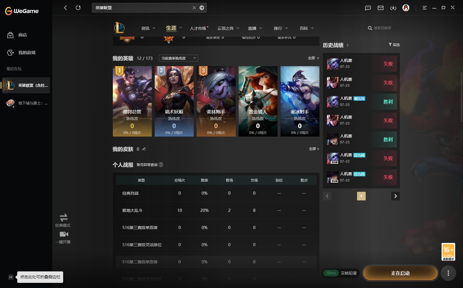The image size is (463, 288).
Task: Open the mail inbox icon
Action: point(381,8)
